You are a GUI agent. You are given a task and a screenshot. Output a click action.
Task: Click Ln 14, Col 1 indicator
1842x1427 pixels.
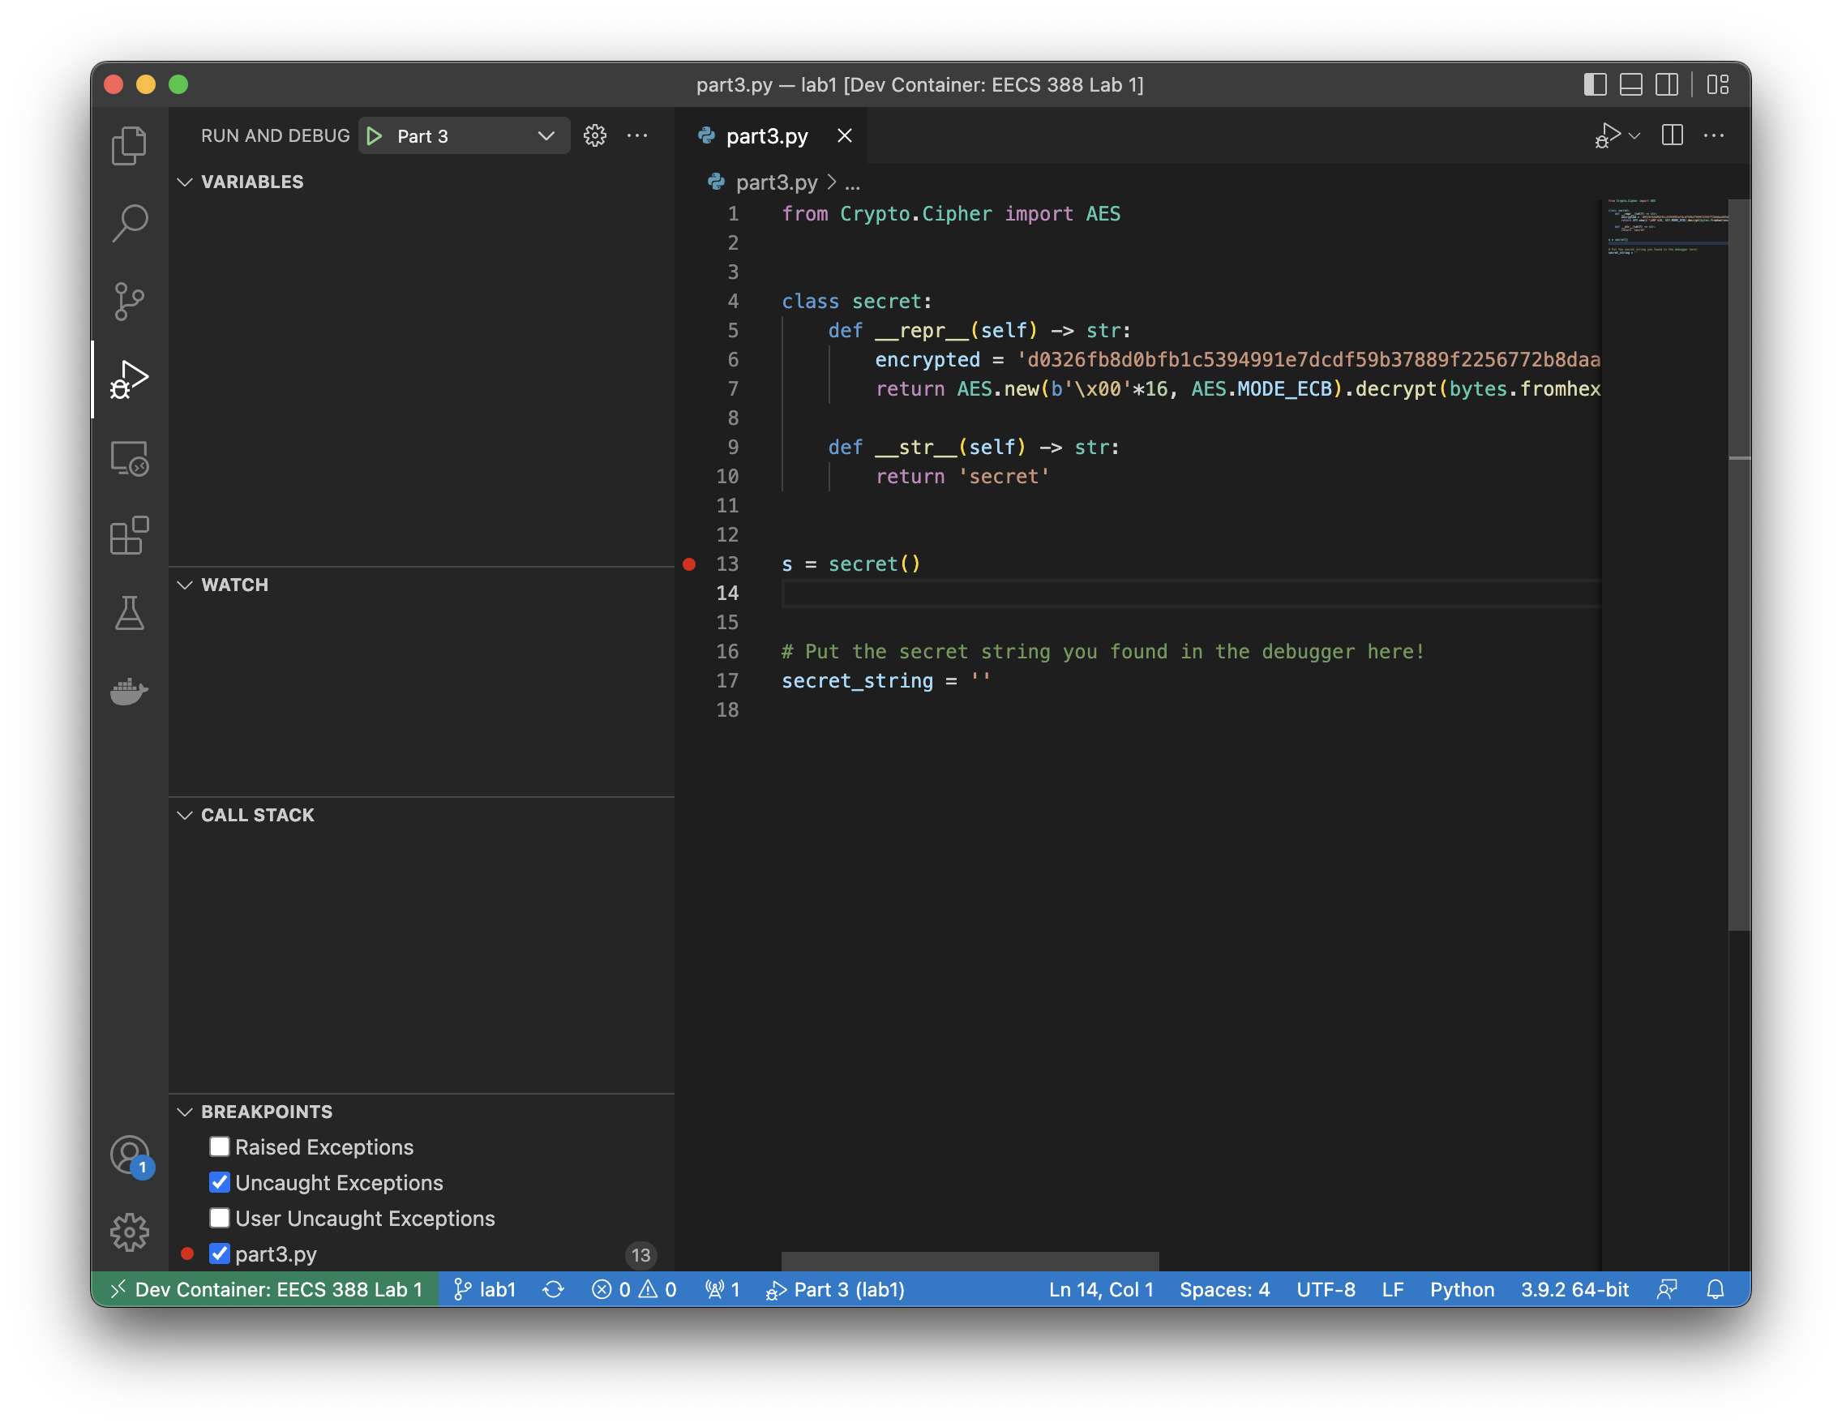coord(1101,1289)
